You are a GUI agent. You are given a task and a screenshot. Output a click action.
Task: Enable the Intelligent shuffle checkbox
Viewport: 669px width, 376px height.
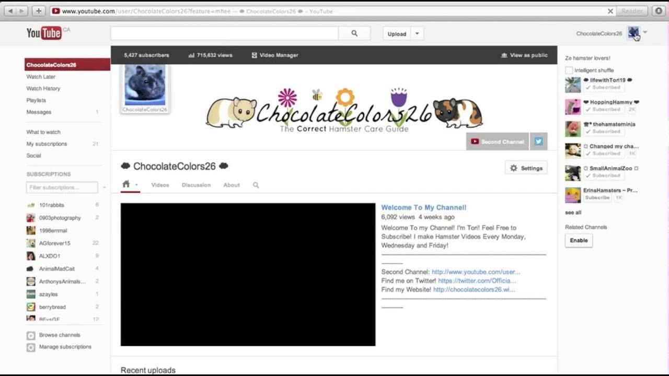click(569, 70)
